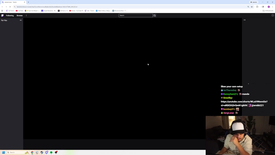Image resolution: width=275 pixels, height=155 pixels.
Task: Bookmark this page with star icon
Action: point(252,7)
